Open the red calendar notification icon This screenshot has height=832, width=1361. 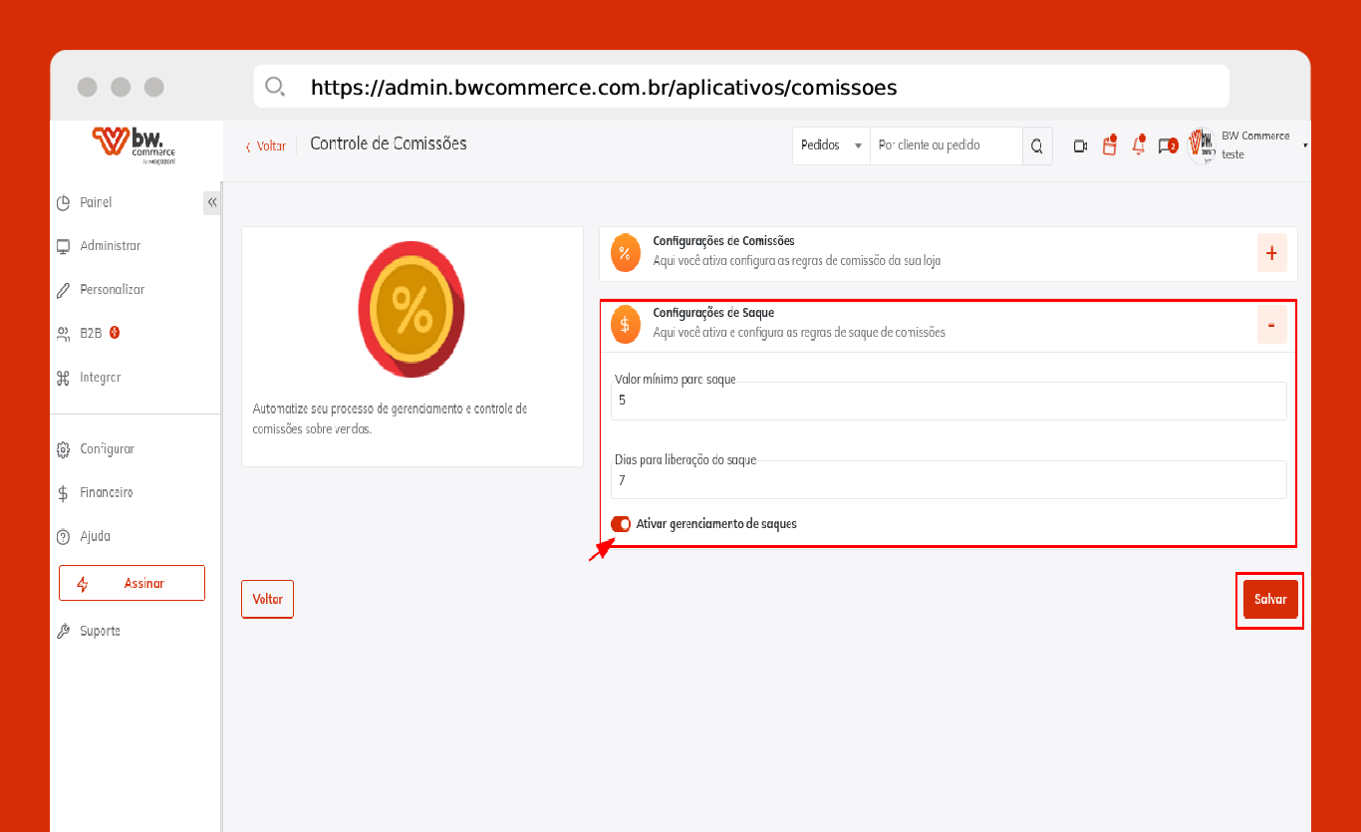pyautogui.click(x=1110, y=145)
